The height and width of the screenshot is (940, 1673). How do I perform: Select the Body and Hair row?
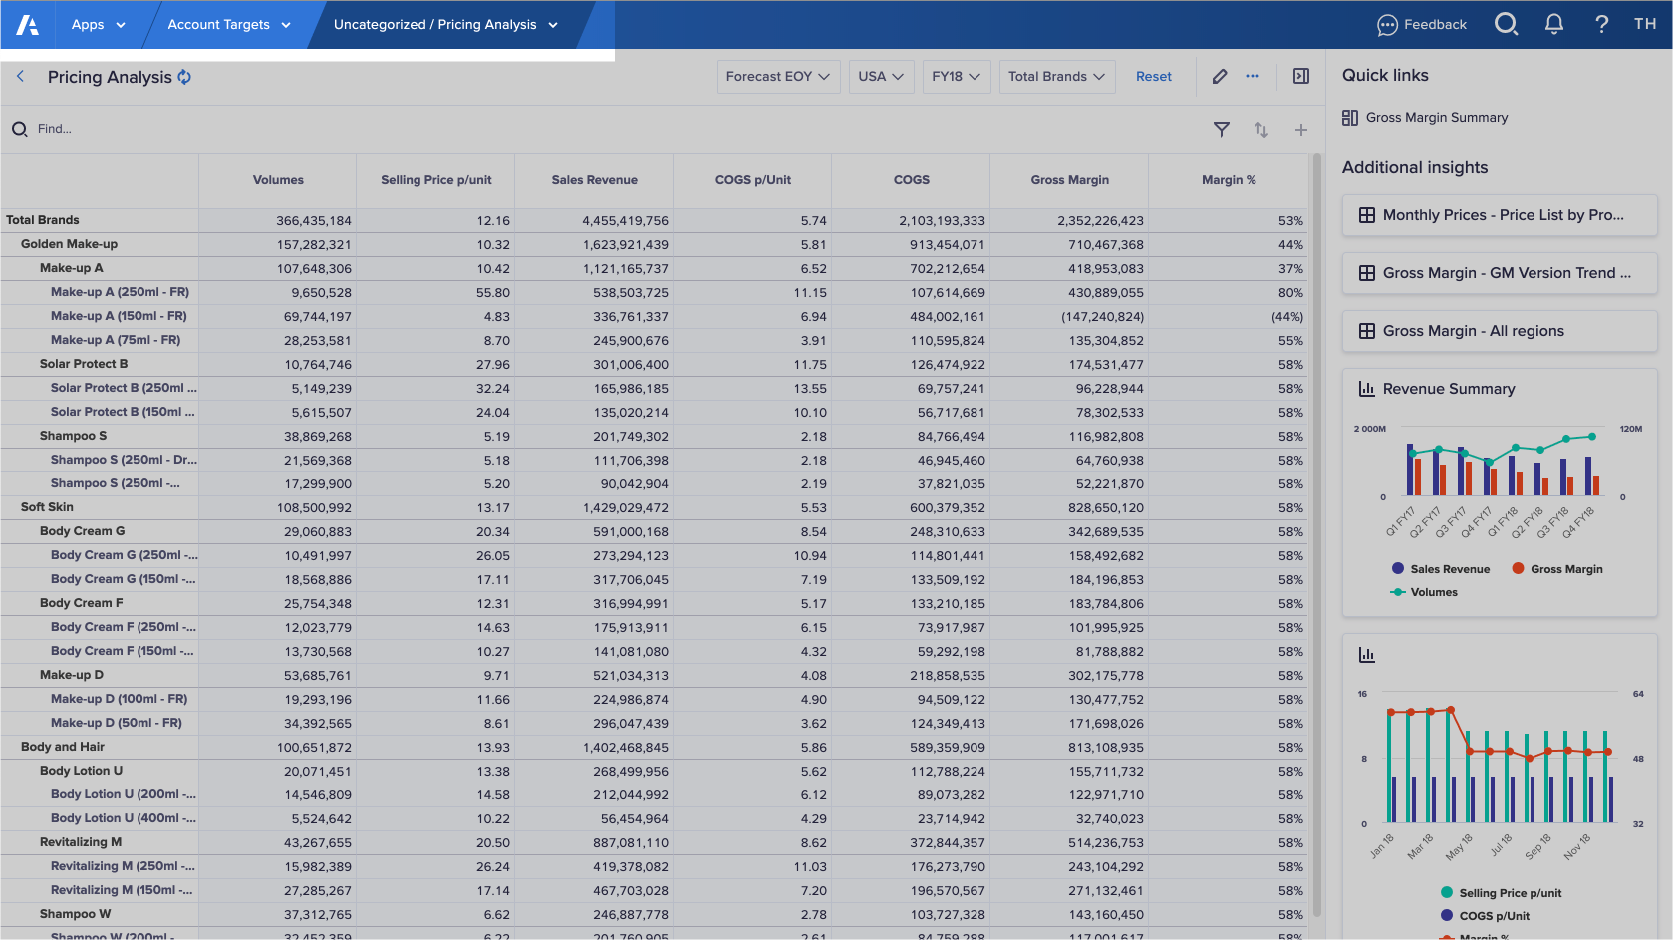click(654, 747)
